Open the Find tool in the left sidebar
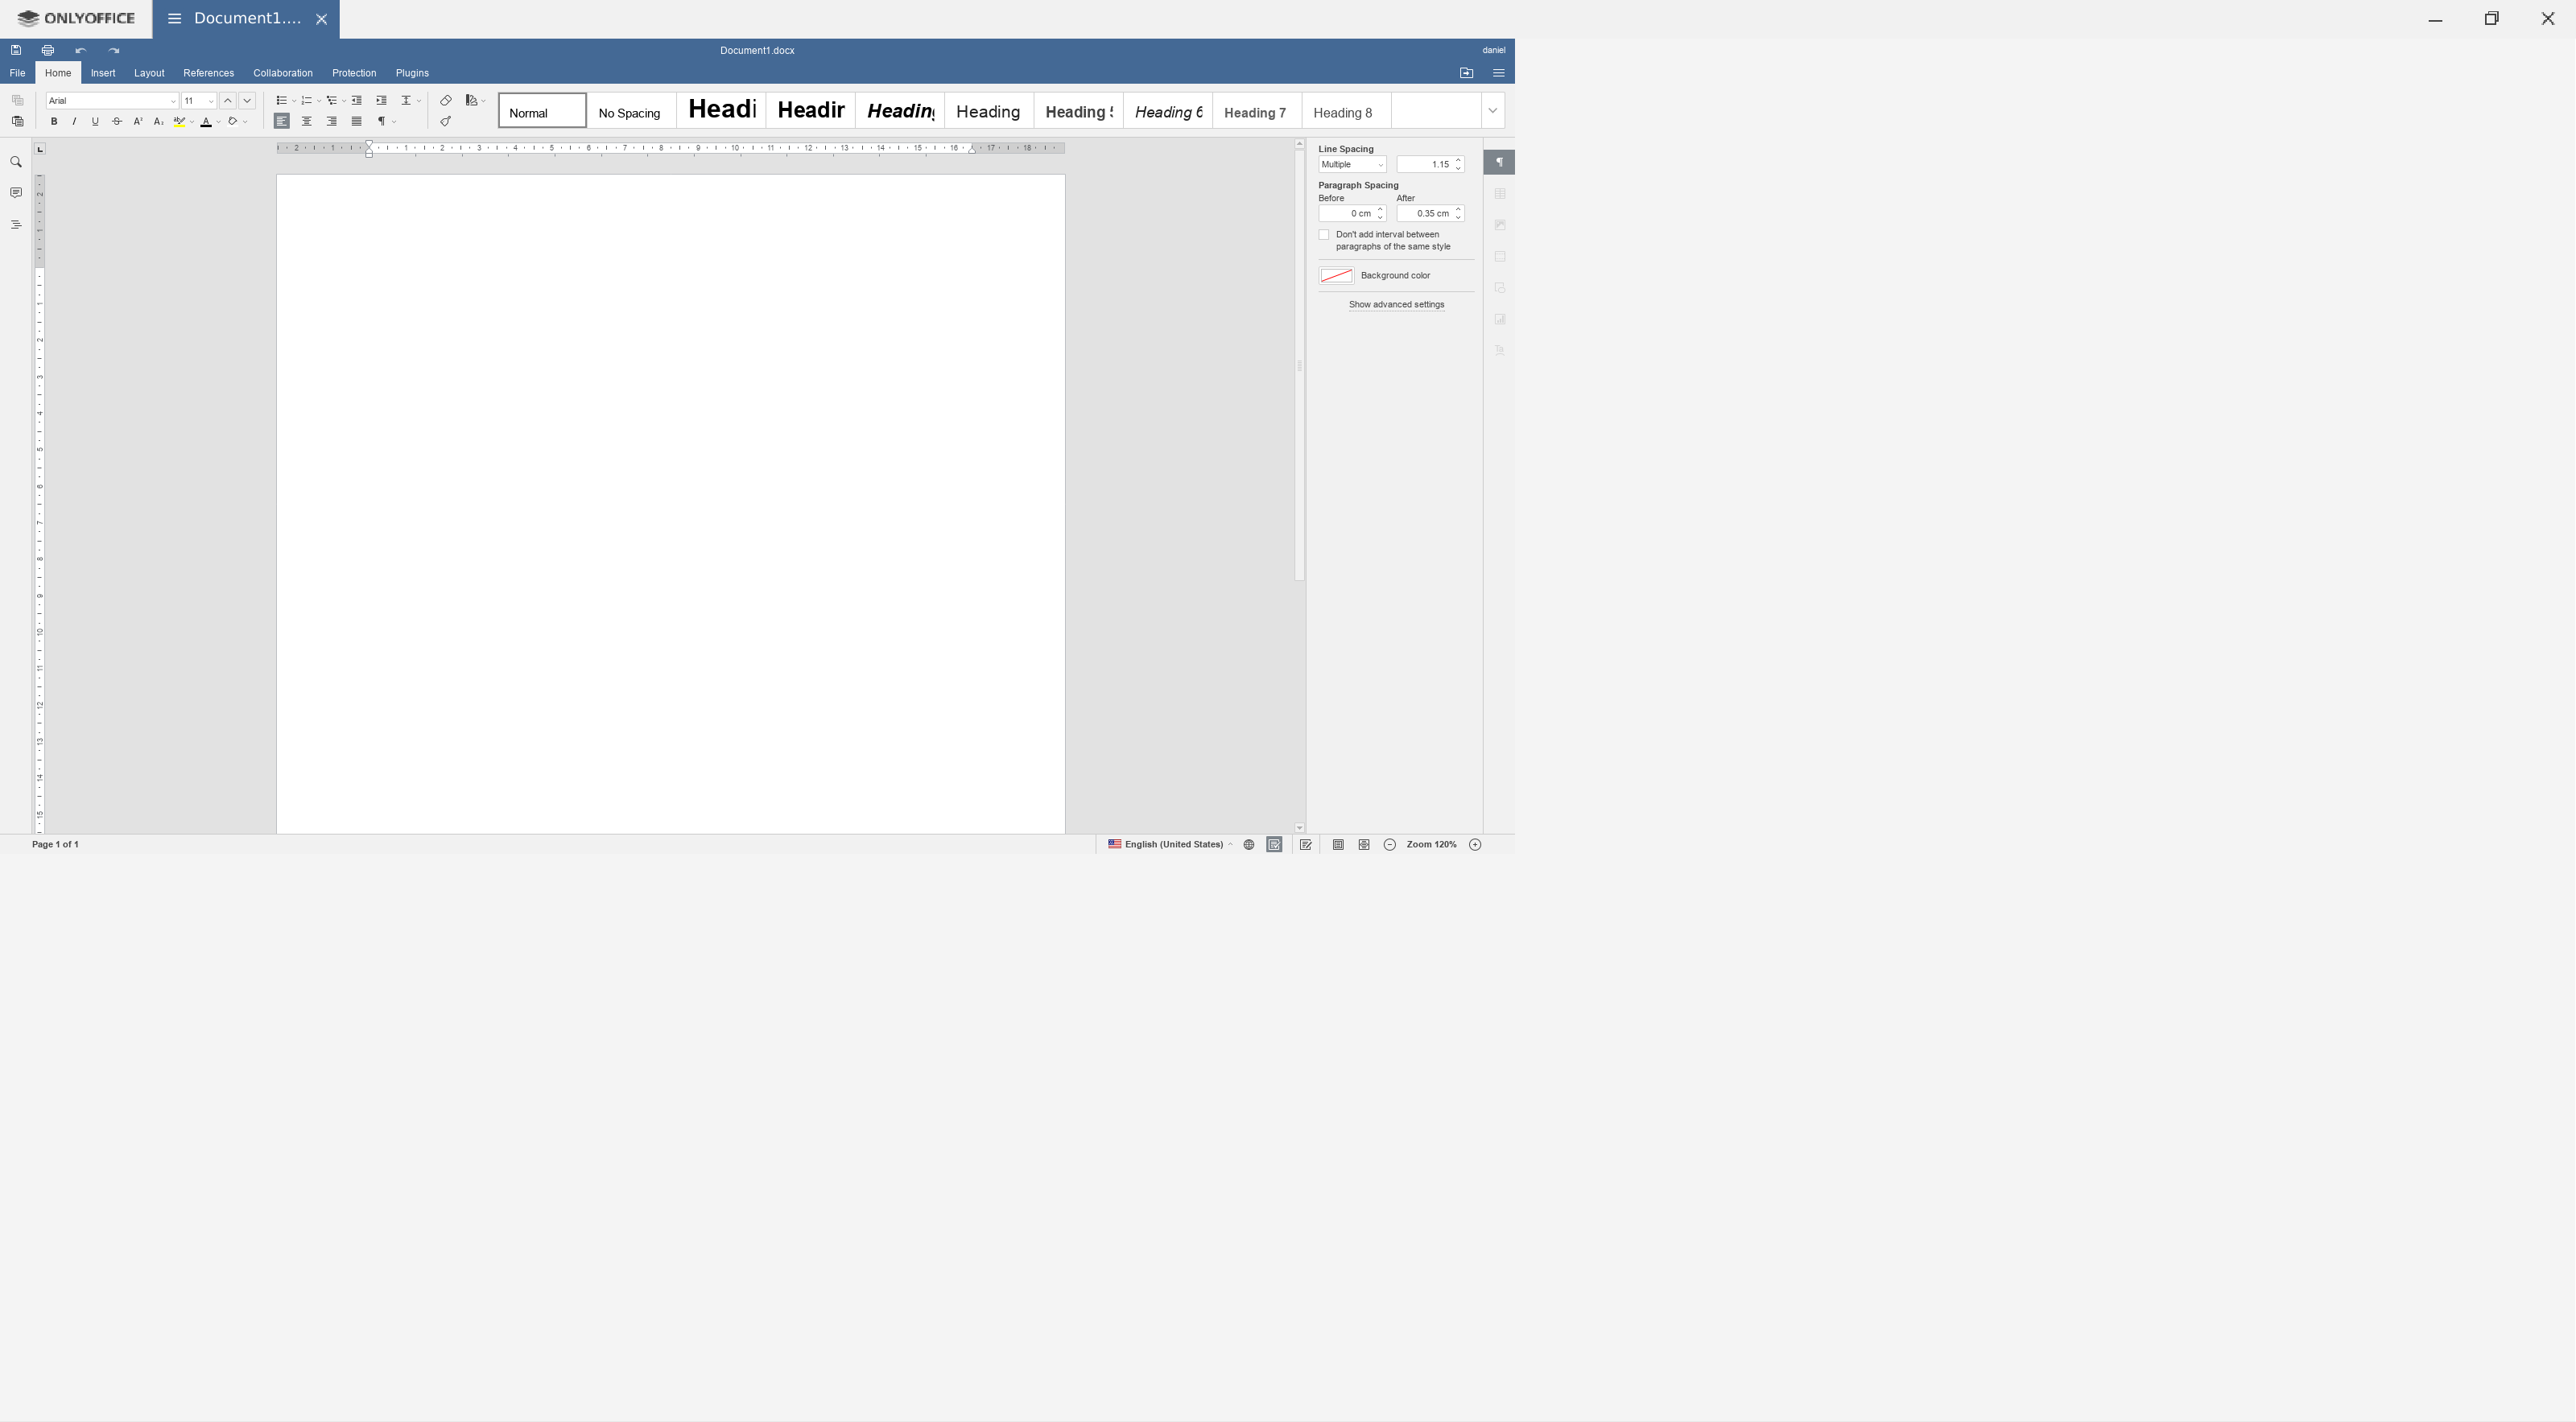 [16, 161]
